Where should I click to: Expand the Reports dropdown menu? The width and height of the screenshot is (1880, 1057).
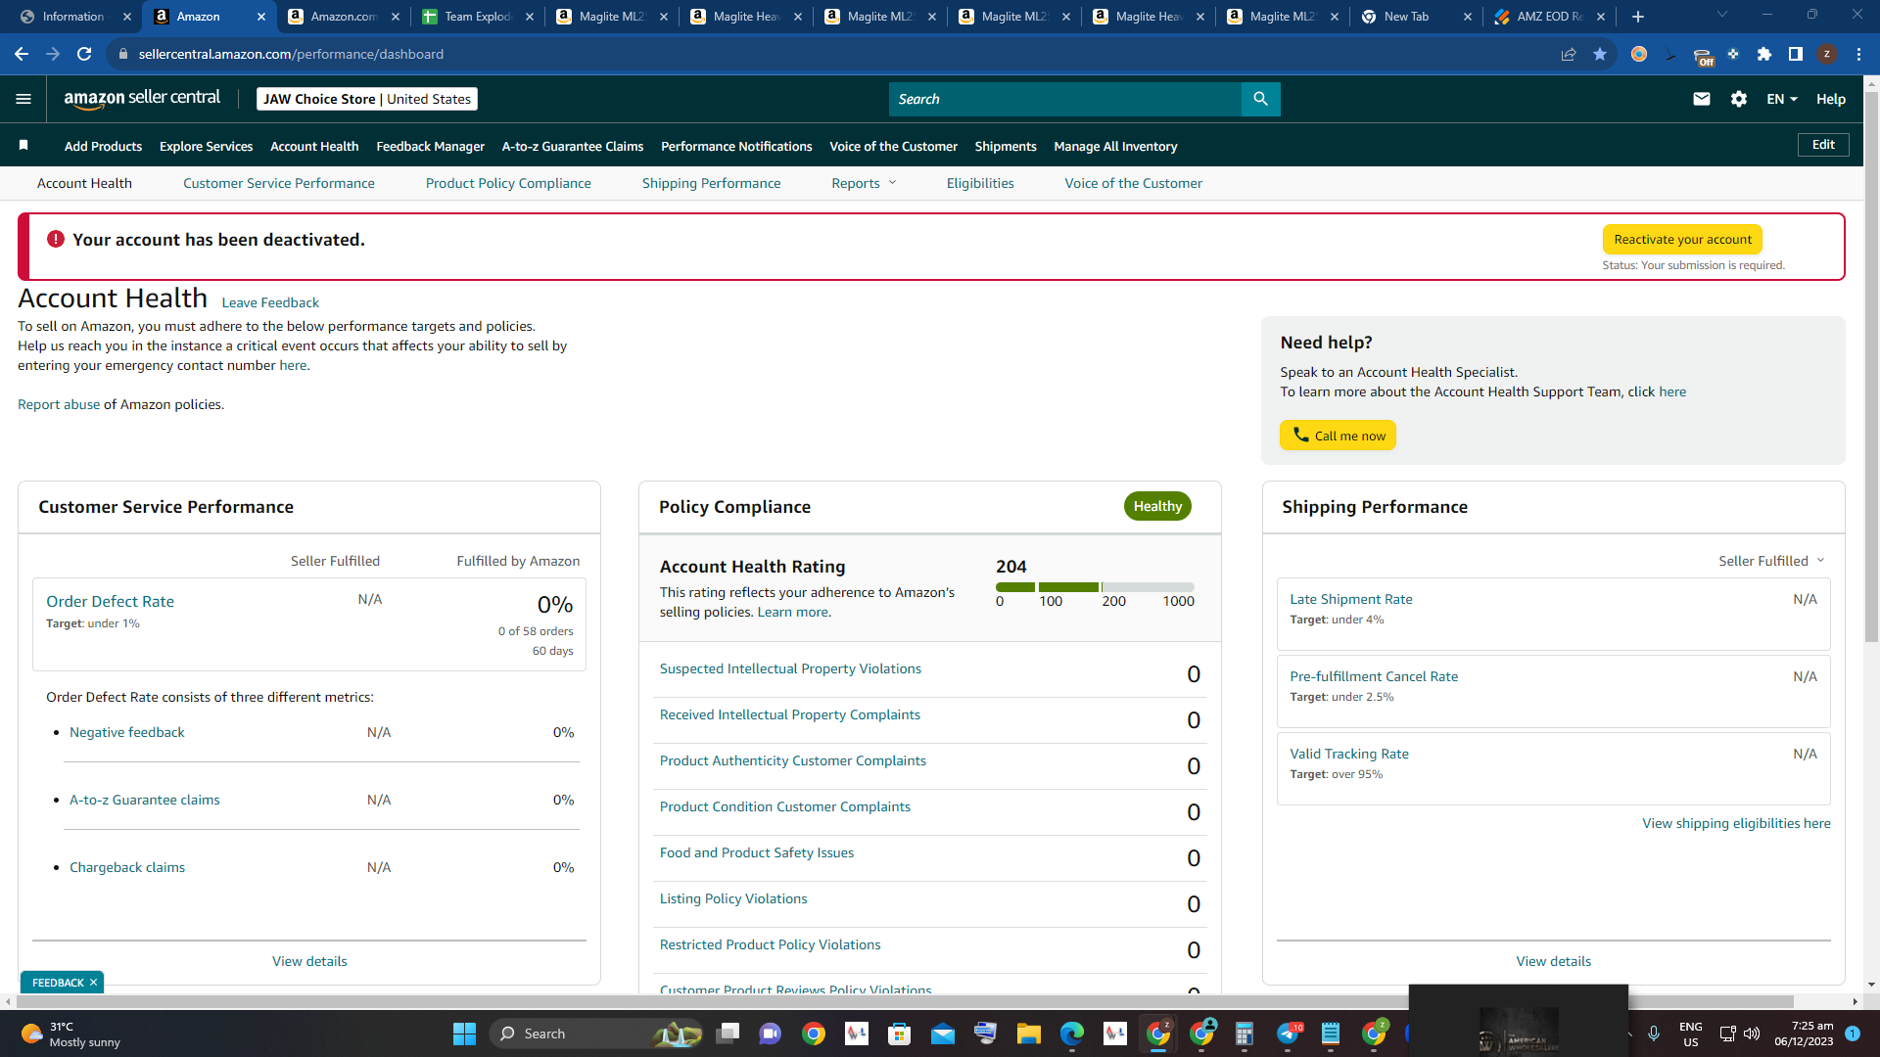pos(864,183)
